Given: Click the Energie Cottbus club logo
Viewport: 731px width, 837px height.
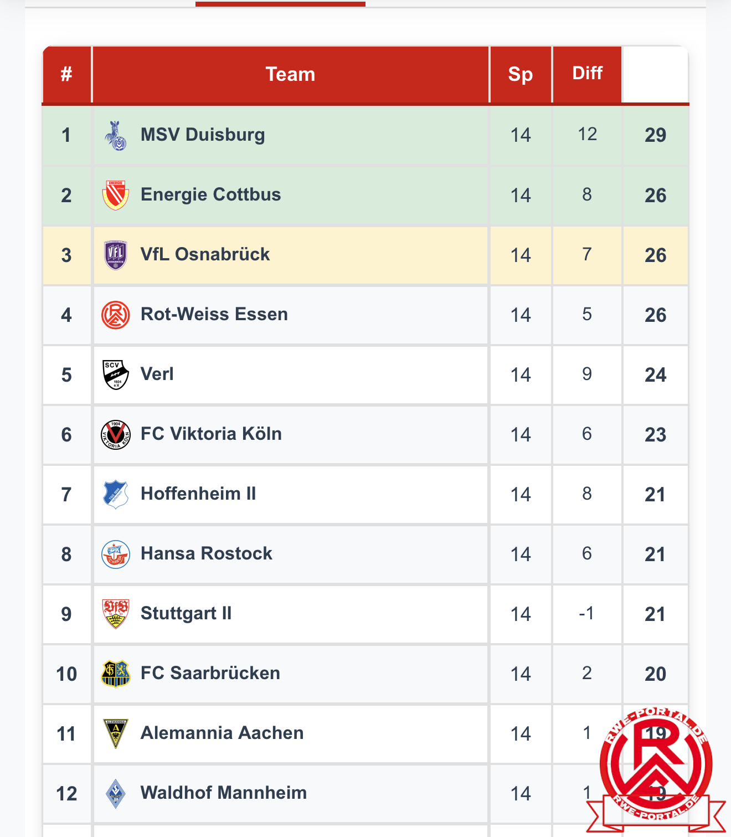Looking at the screenshot, I should [x=116, y=195].
